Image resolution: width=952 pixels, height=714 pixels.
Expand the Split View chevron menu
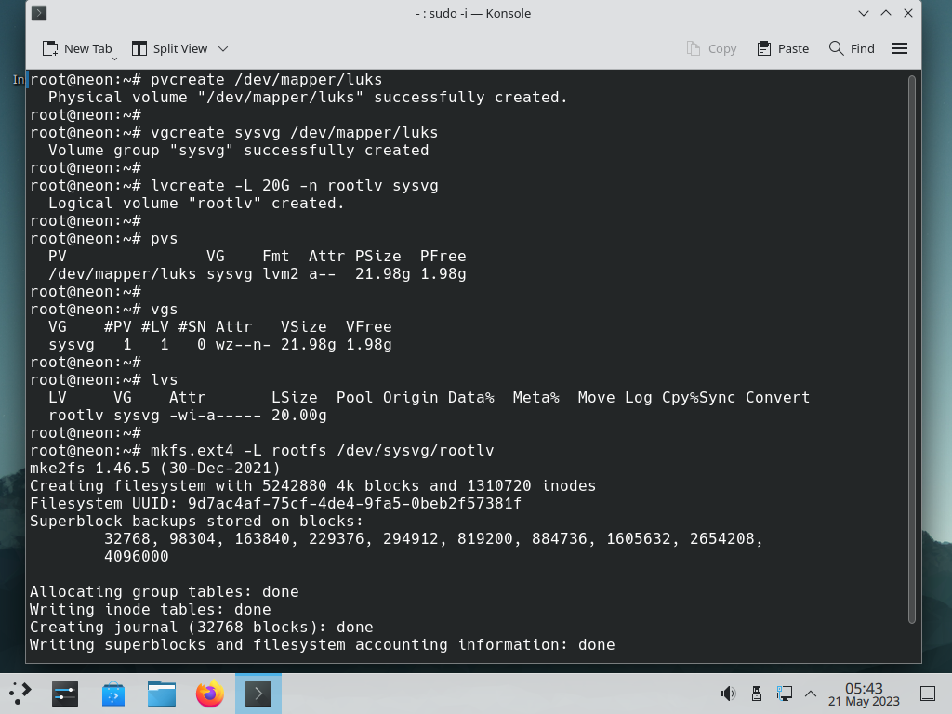[x=223, y=48]
